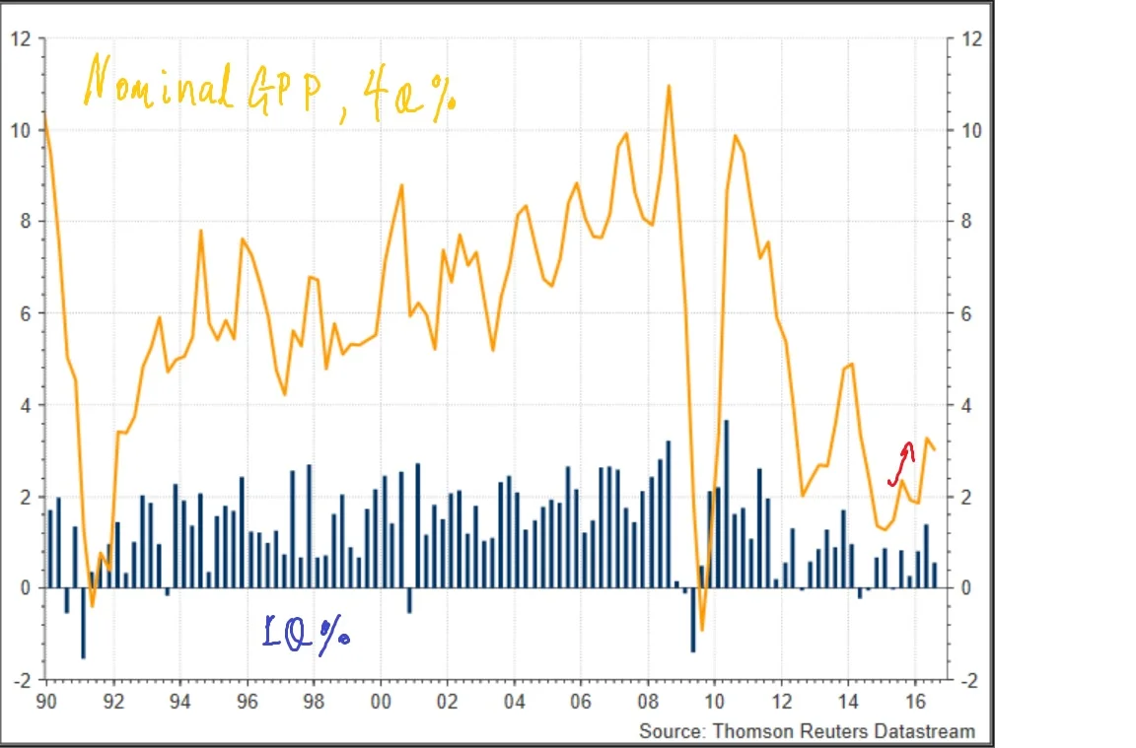Click right value-axis label '0'

click(x=966, y=588)
